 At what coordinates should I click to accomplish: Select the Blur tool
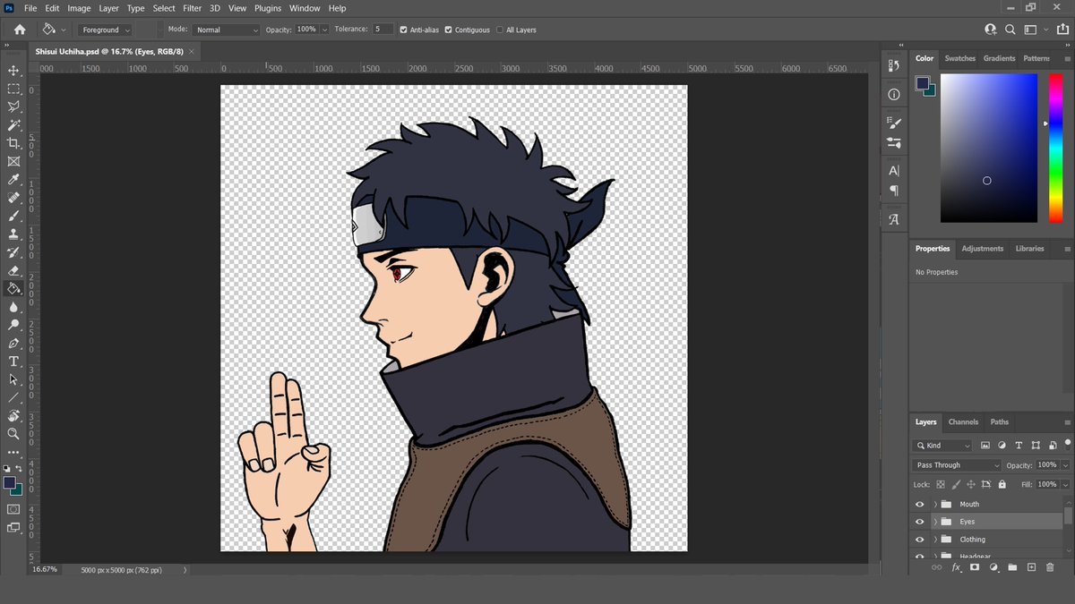tap(13, 307)
